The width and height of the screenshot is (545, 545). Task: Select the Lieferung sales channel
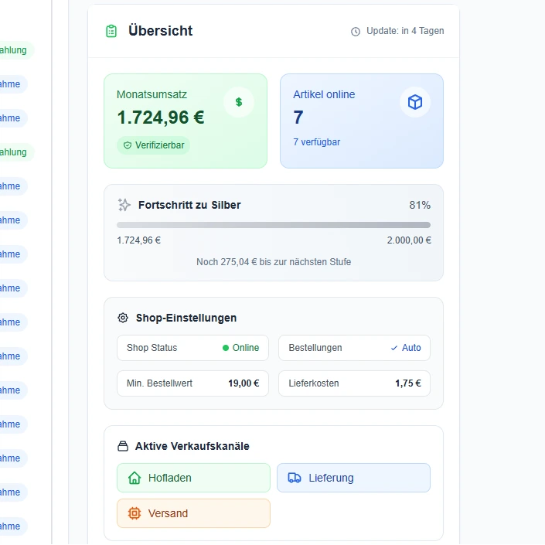tap(353, 478)
